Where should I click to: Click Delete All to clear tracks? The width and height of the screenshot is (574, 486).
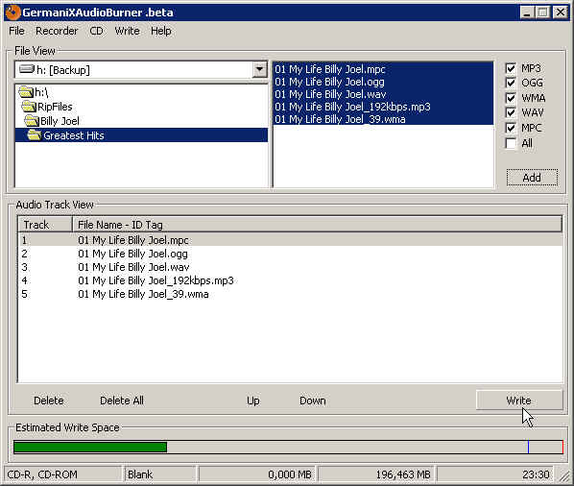click(122, 401)
